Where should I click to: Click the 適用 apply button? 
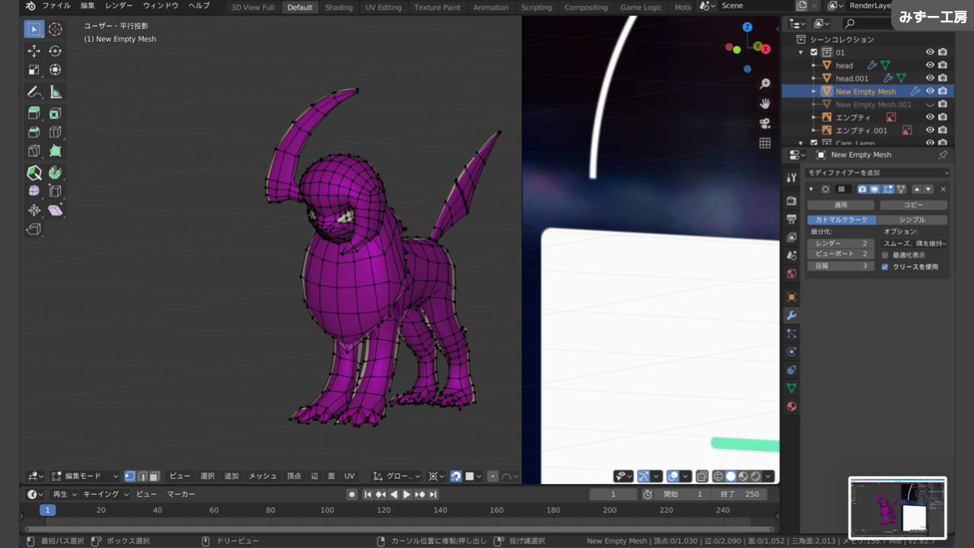[x=841, y=205]
